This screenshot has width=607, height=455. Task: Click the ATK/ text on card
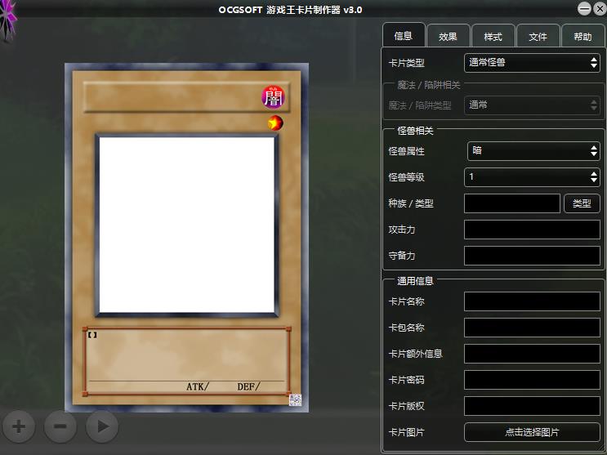(198, 386)
